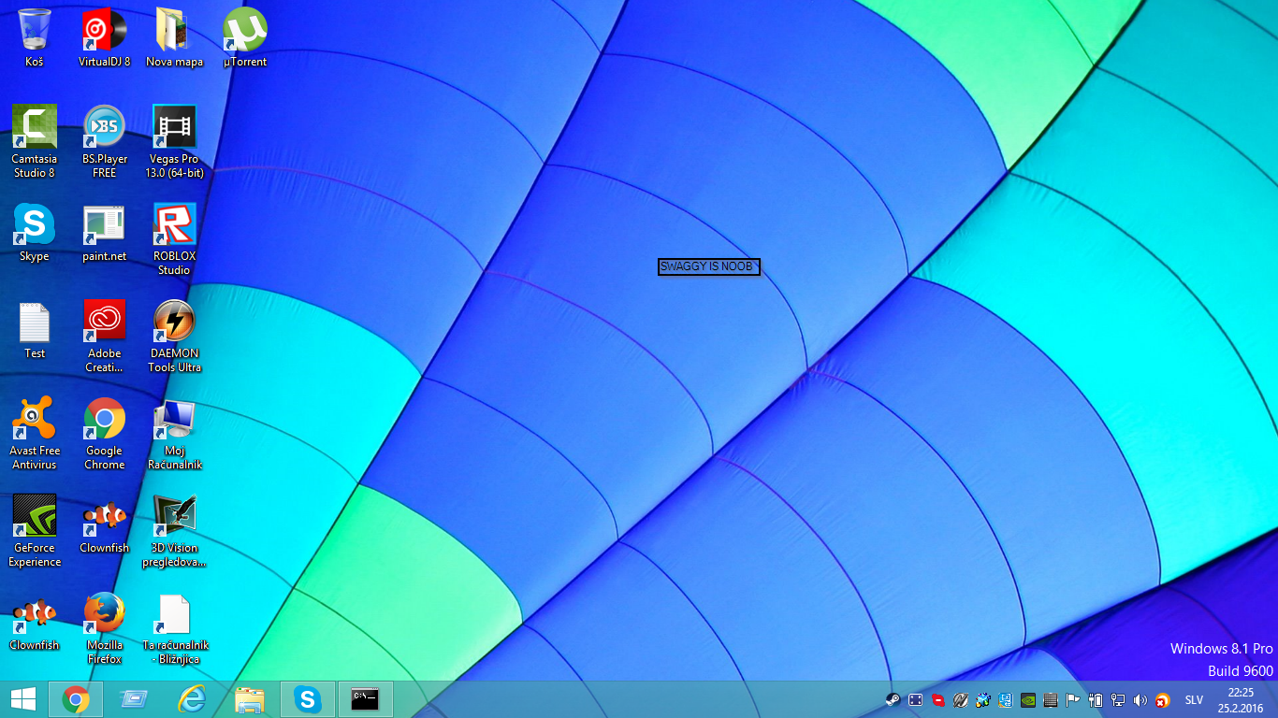Open the Koš recycle bin
This screenshot has height=718, width=1278.
tap(35, 31)
